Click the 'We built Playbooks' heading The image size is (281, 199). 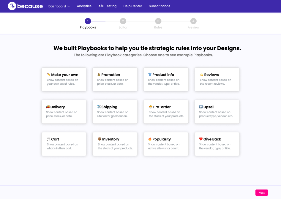tap(147, 48)
